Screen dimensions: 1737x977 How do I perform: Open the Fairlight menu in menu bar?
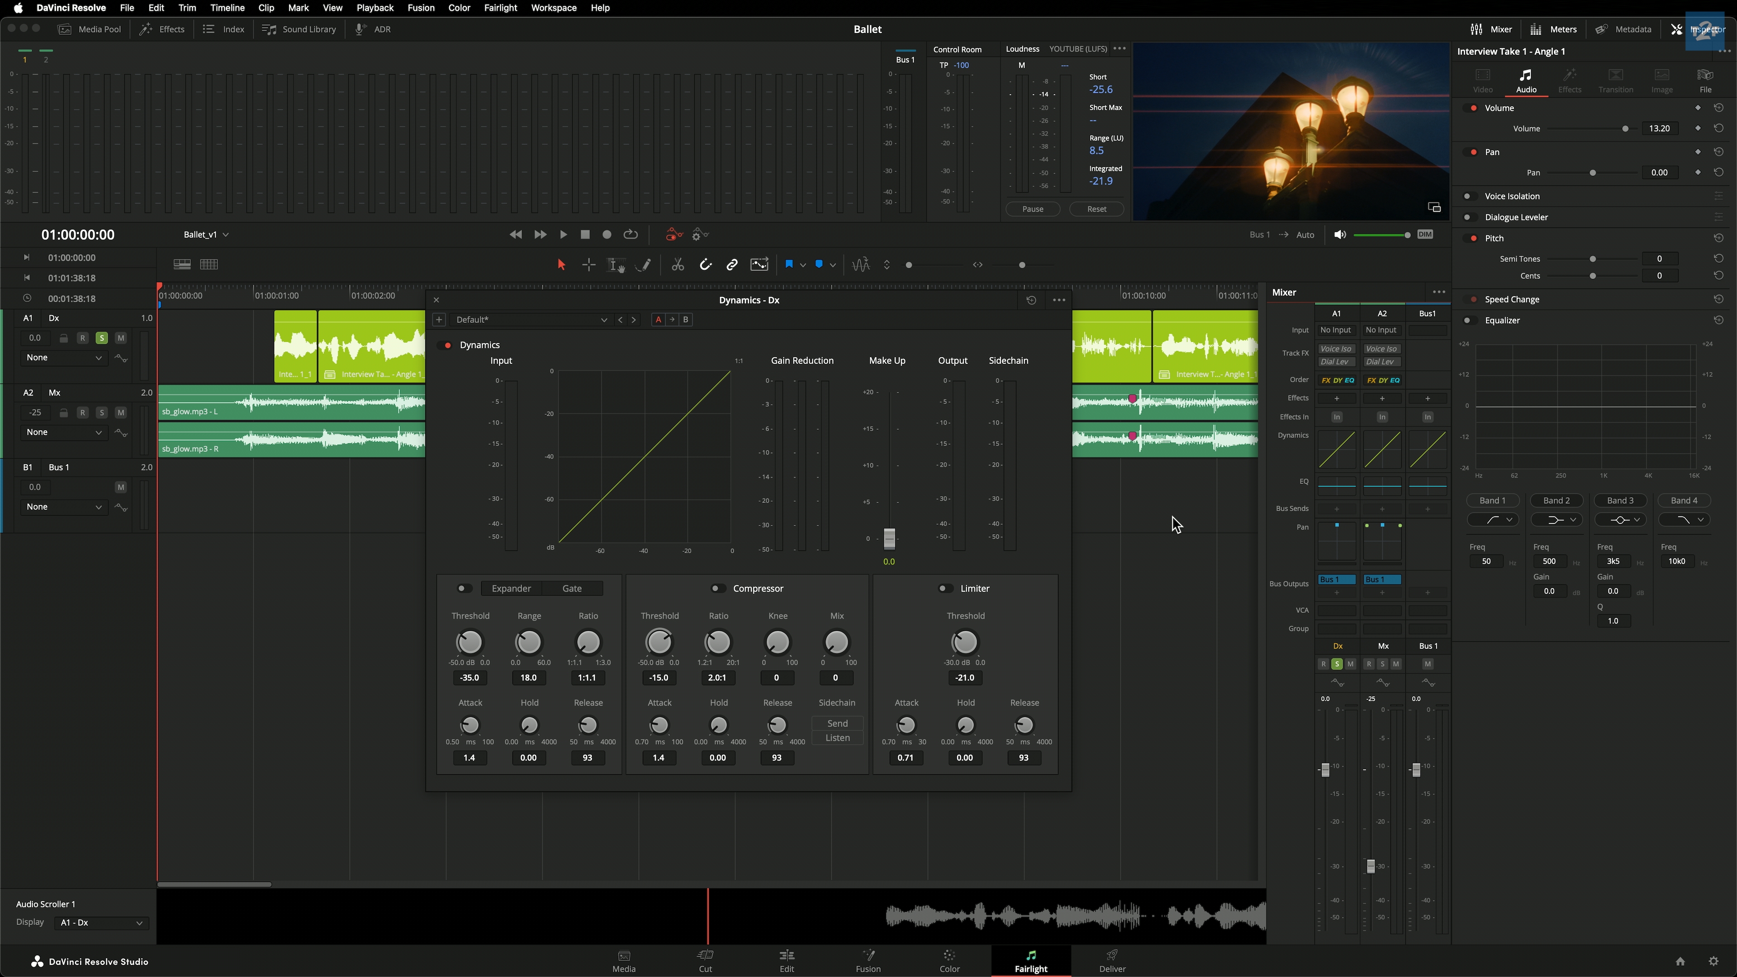500,8
